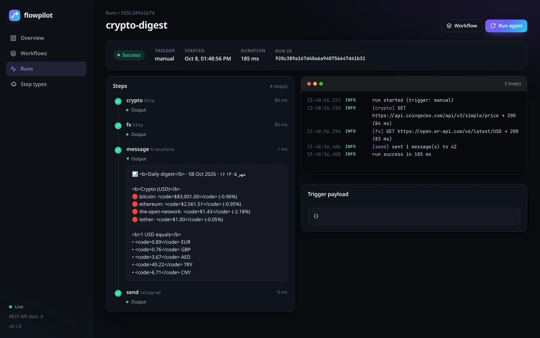Open Workflows in the sidebar
The width and height of the screenshot is (540, 338).
pyautogui.click(x=46, y=53)
